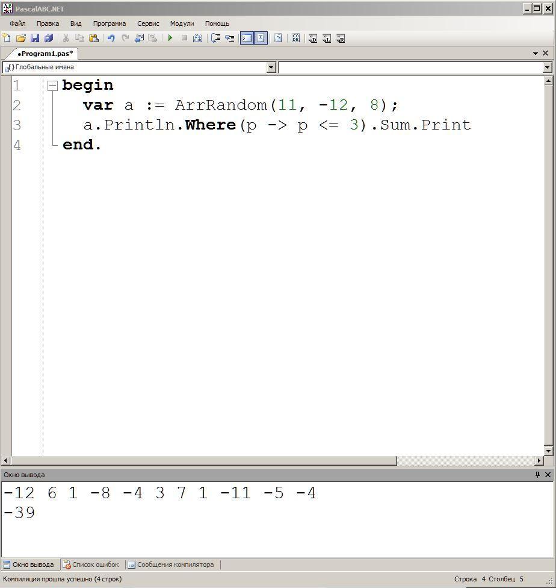556x588 pixels.
Task: Click the CODE samples icon
Action: 295,38
